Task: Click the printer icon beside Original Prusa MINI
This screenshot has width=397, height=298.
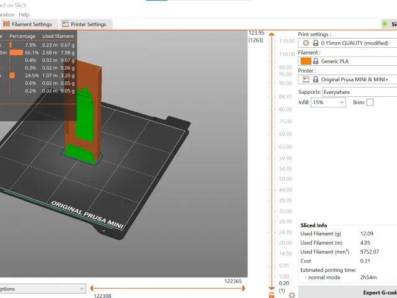Action: [x=306, y=79]
